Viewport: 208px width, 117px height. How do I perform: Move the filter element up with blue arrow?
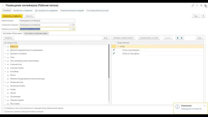point(178,38)
